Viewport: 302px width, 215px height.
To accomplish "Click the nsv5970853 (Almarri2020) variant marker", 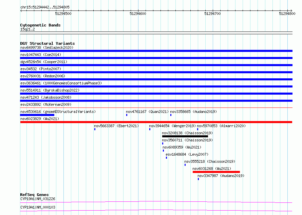I will [x=198, y=129].
